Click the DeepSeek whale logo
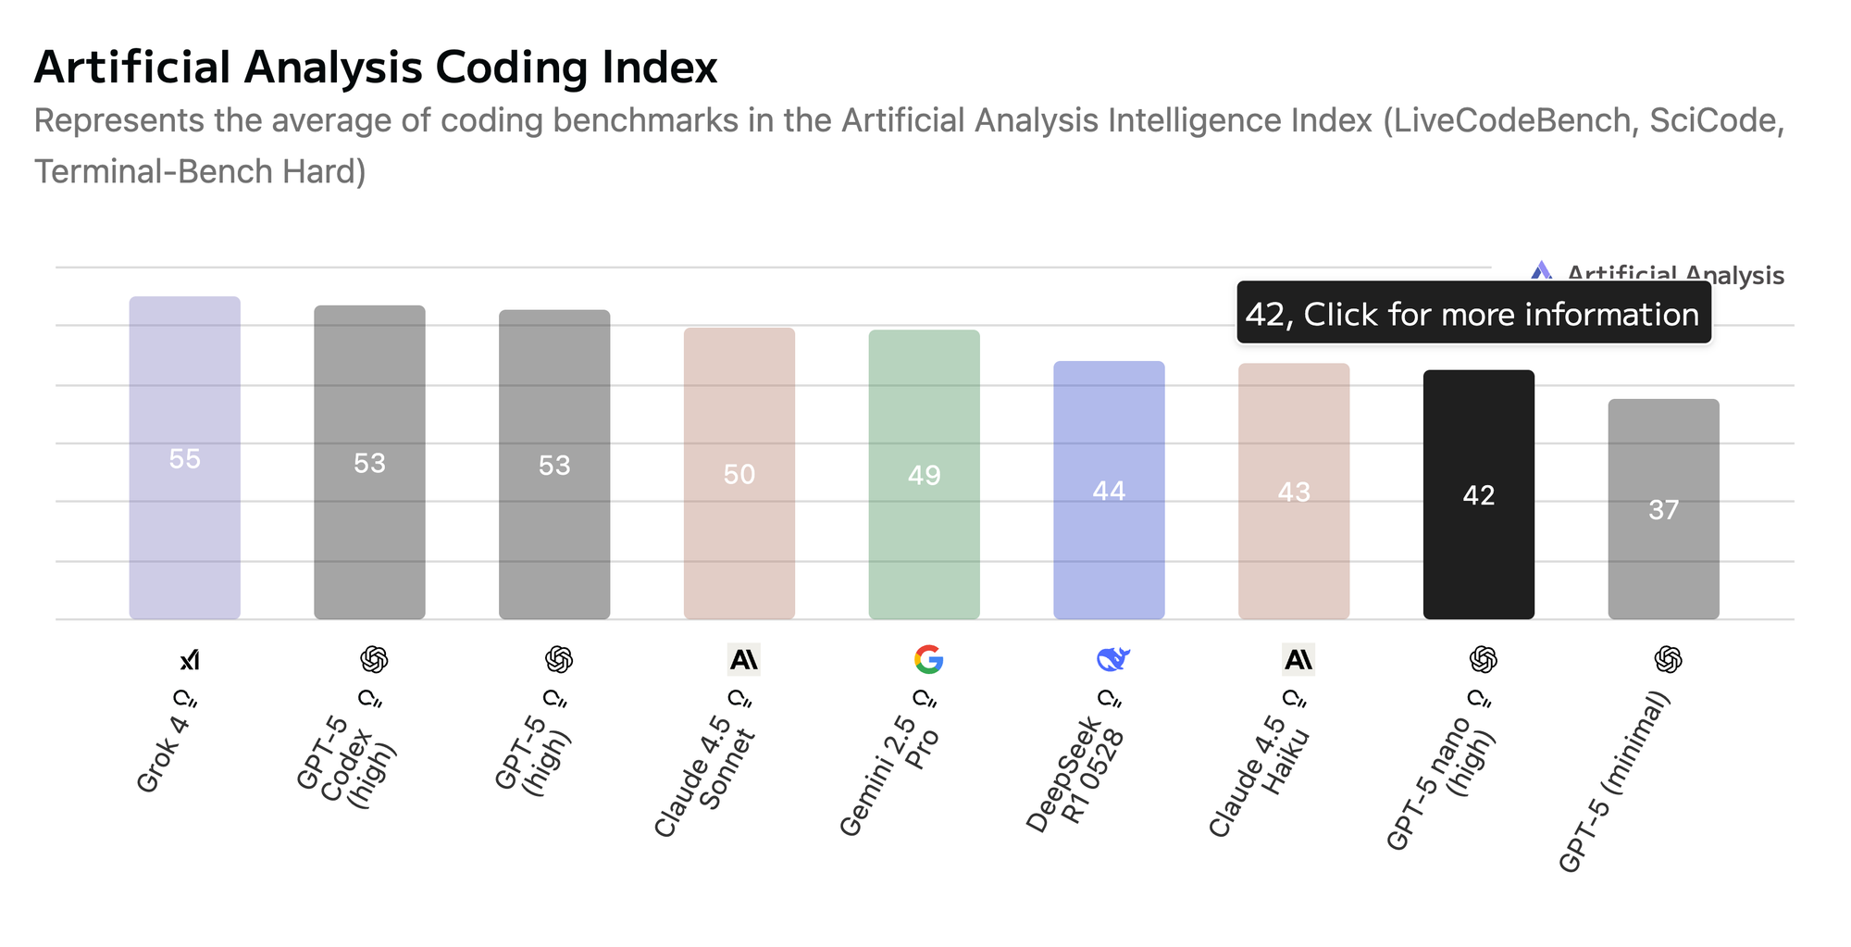Image resolution: width=1851 pixels, height=947 pixels. tap(1113, 660)
